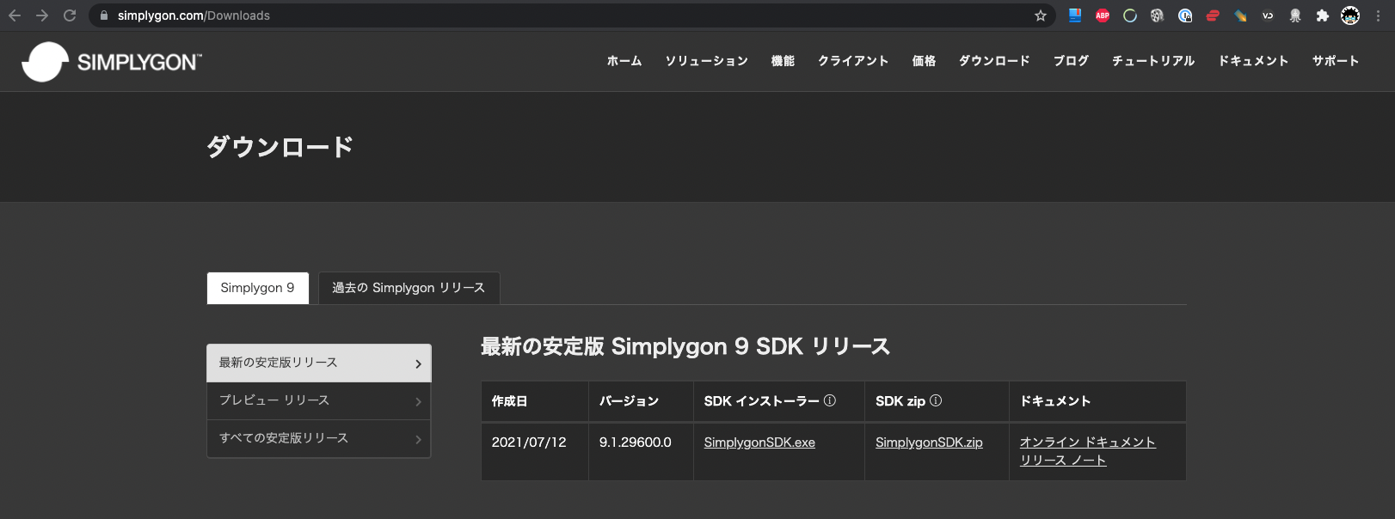Open the ブログ nav item
1395x519 pixels.
(1071, 61)
